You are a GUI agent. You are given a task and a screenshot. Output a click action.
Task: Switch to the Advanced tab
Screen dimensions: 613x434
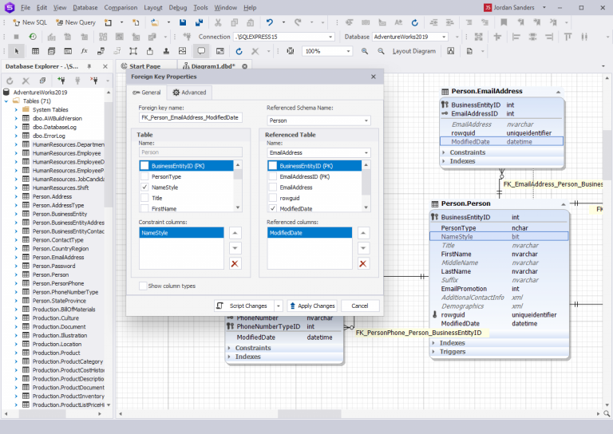[189, 93]
